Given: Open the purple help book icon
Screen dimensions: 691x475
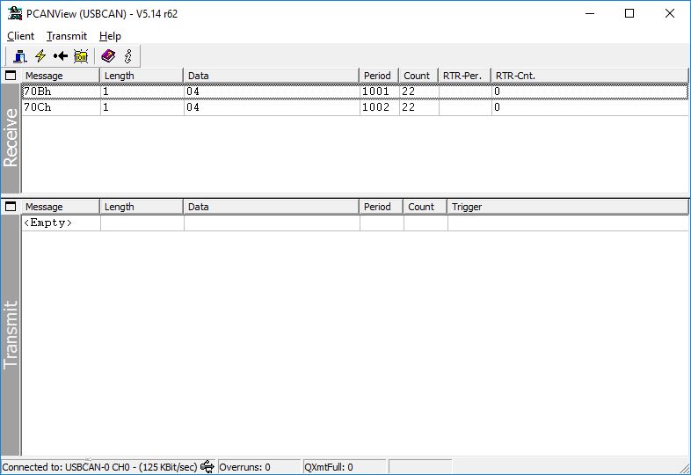Looking at the screenshot, I should click(x=108, y=56).
